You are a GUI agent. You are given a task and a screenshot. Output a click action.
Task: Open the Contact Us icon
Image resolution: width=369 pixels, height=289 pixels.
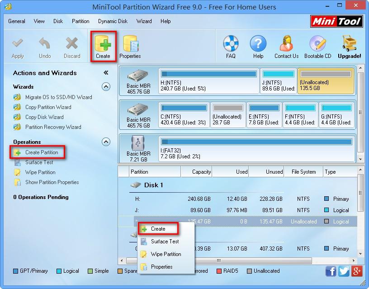point(286,45)
